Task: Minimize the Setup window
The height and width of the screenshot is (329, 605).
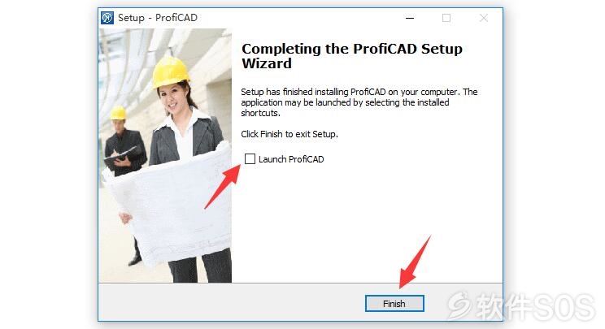Action: tap(410, 18)
